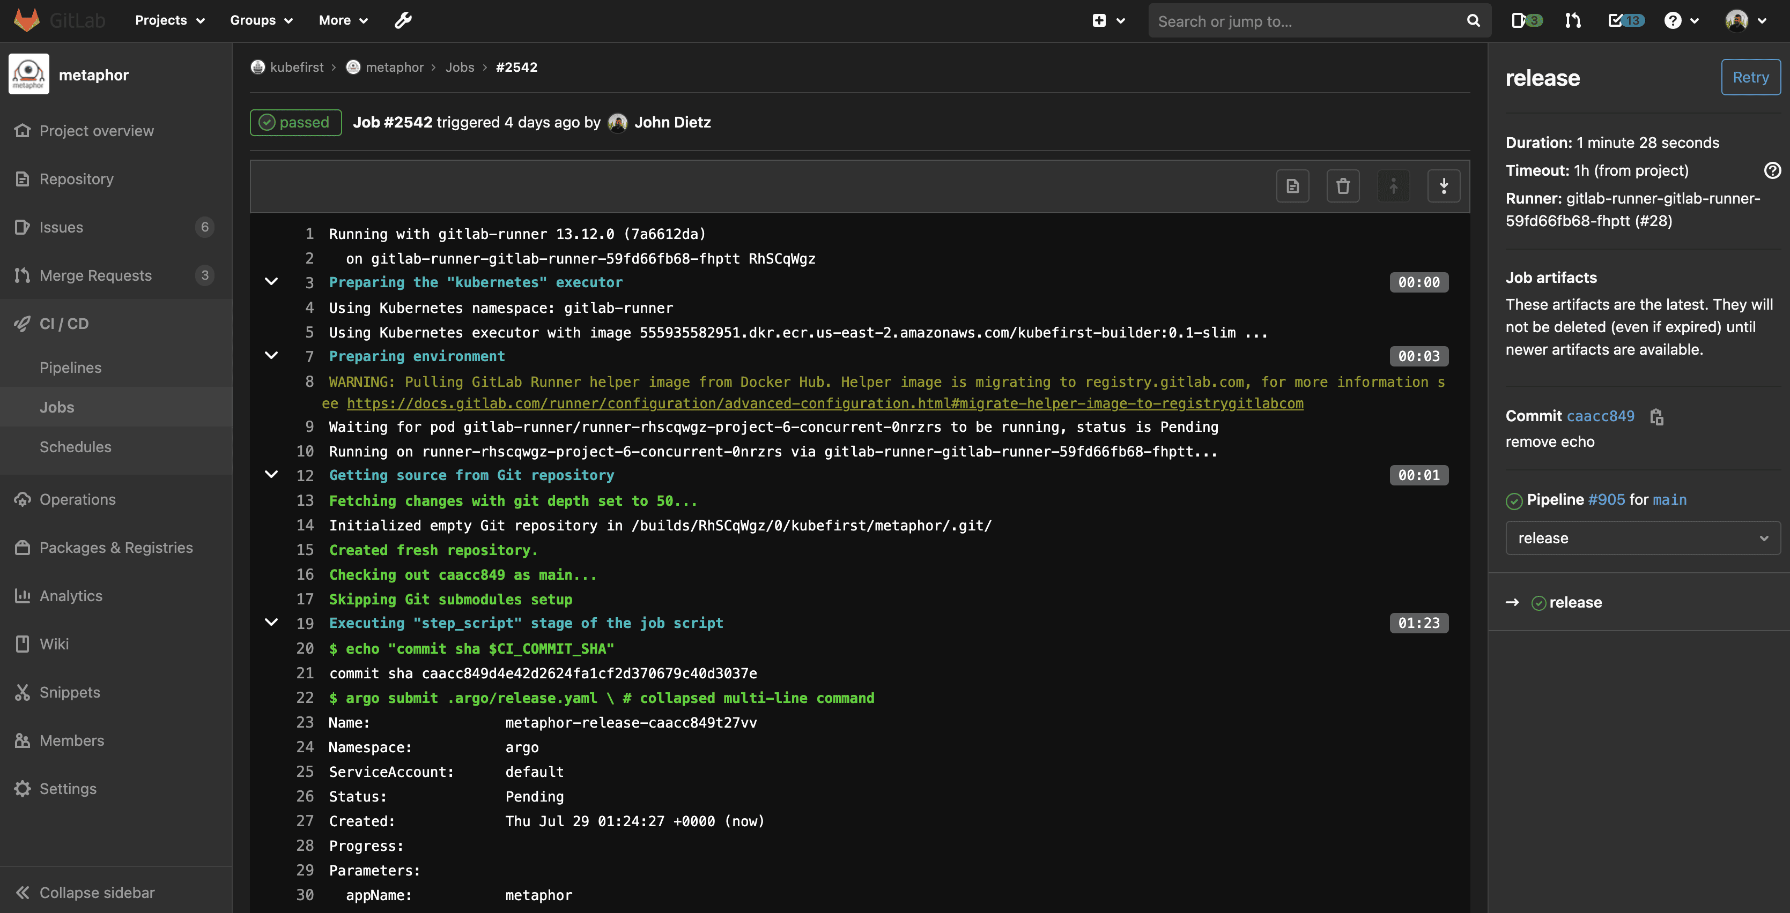Click the runner link (#28)

pos(1632,209)
